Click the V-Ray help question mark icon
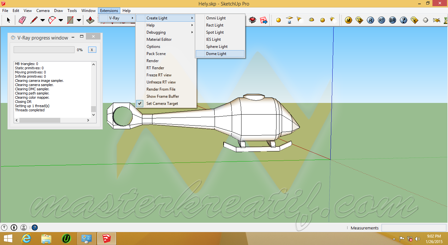This screenshot has width=448, height=245. (404, 20)
